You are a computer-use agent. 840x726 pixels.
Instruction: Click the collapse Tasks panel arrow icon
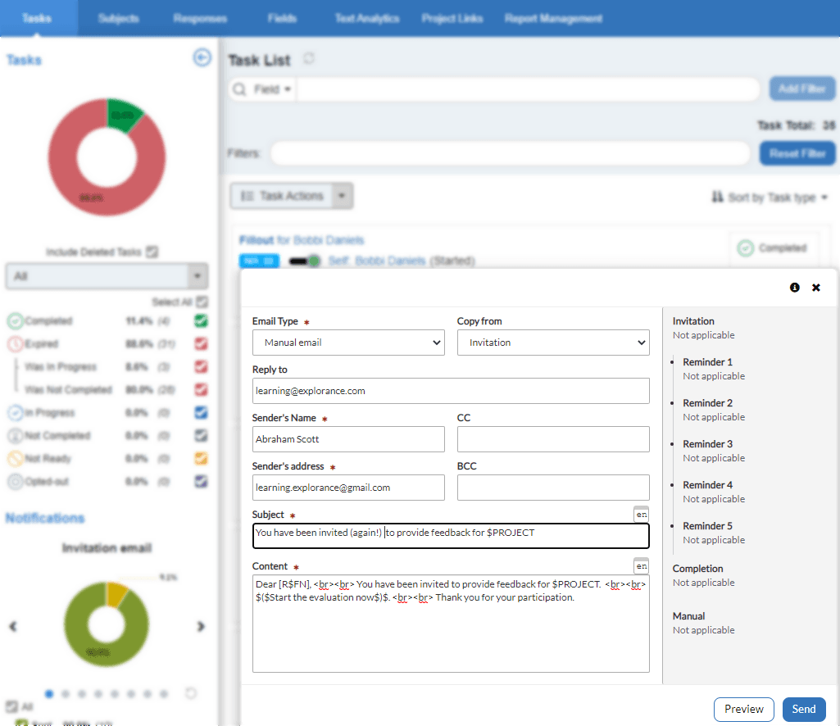pos(202,57)
